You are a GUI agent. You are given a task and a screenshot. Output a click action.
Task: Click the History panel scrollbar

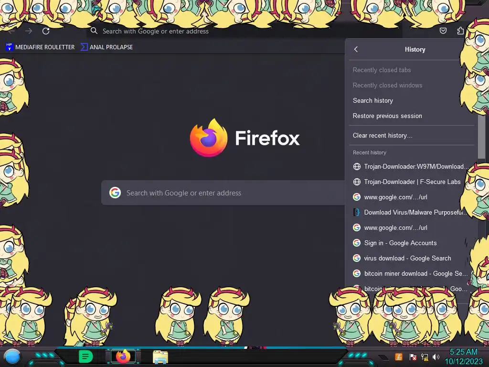click(x=481, y=137)
